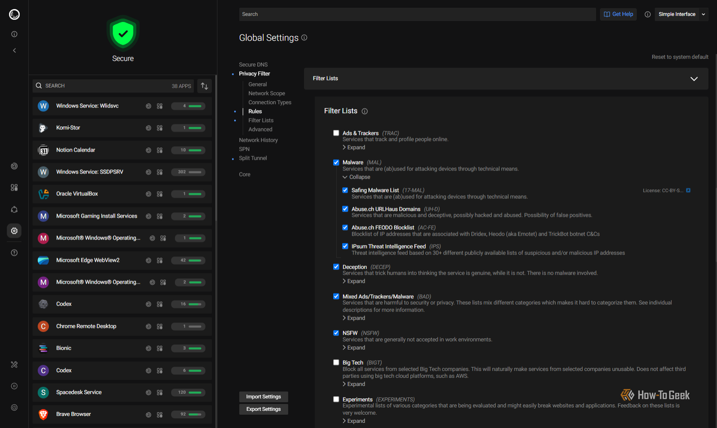The height and width of the screenshot is (428, 717).
Task: Uncheck IPsum Threat Intelligence Feed
Action: 345,246
